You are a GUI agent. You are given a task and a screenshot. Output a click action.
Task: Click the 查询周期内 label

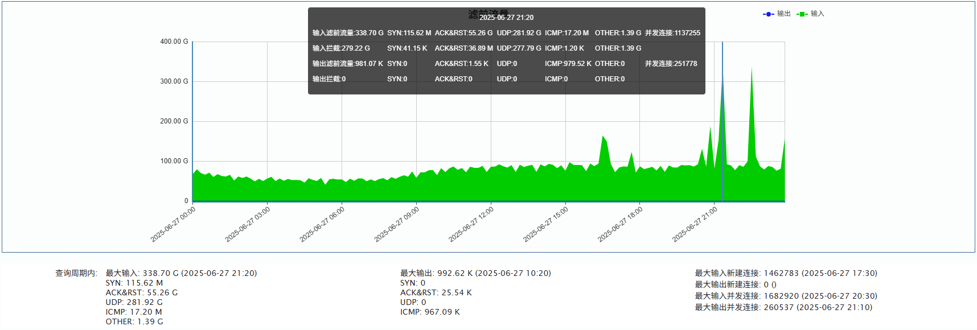76,273
